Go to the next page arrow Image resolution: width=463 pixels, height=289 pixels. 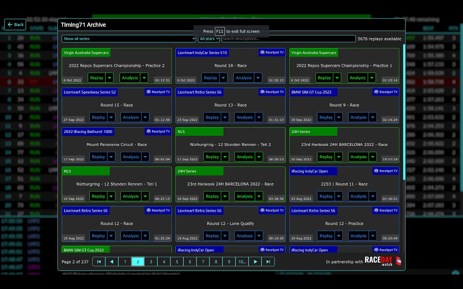click(x=255, y=262)
